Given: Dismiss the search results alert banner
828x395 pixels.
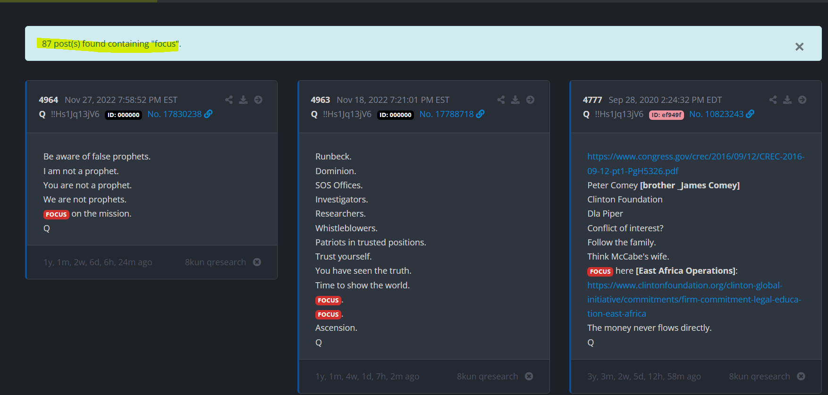Looking at the screenshot, I should [799, 46].
